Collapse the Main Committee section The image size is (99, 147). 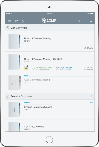point(8,28)
